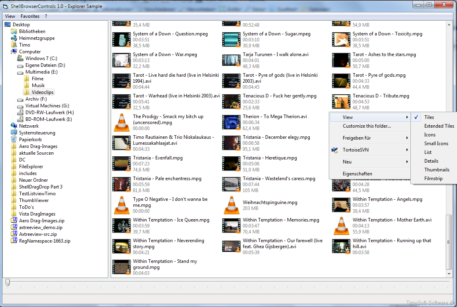Click the Bibliotheken library icon
457x307 pixels.
(14, 31)
